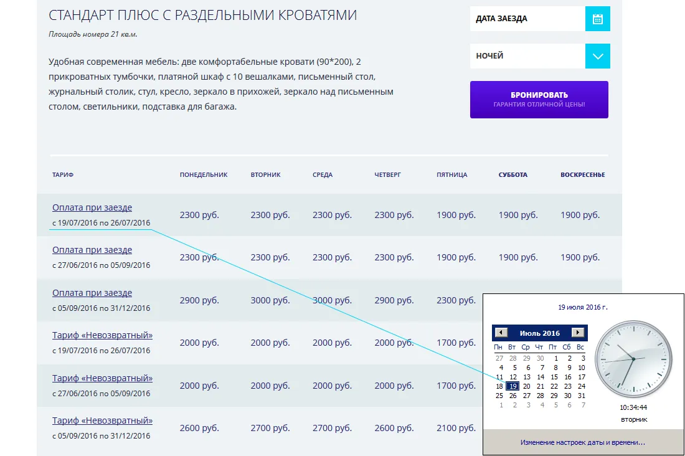
Task: Click 1700 руб. Friday in Невозвратный 19/07/2016 row
Action: coord(456,343)
